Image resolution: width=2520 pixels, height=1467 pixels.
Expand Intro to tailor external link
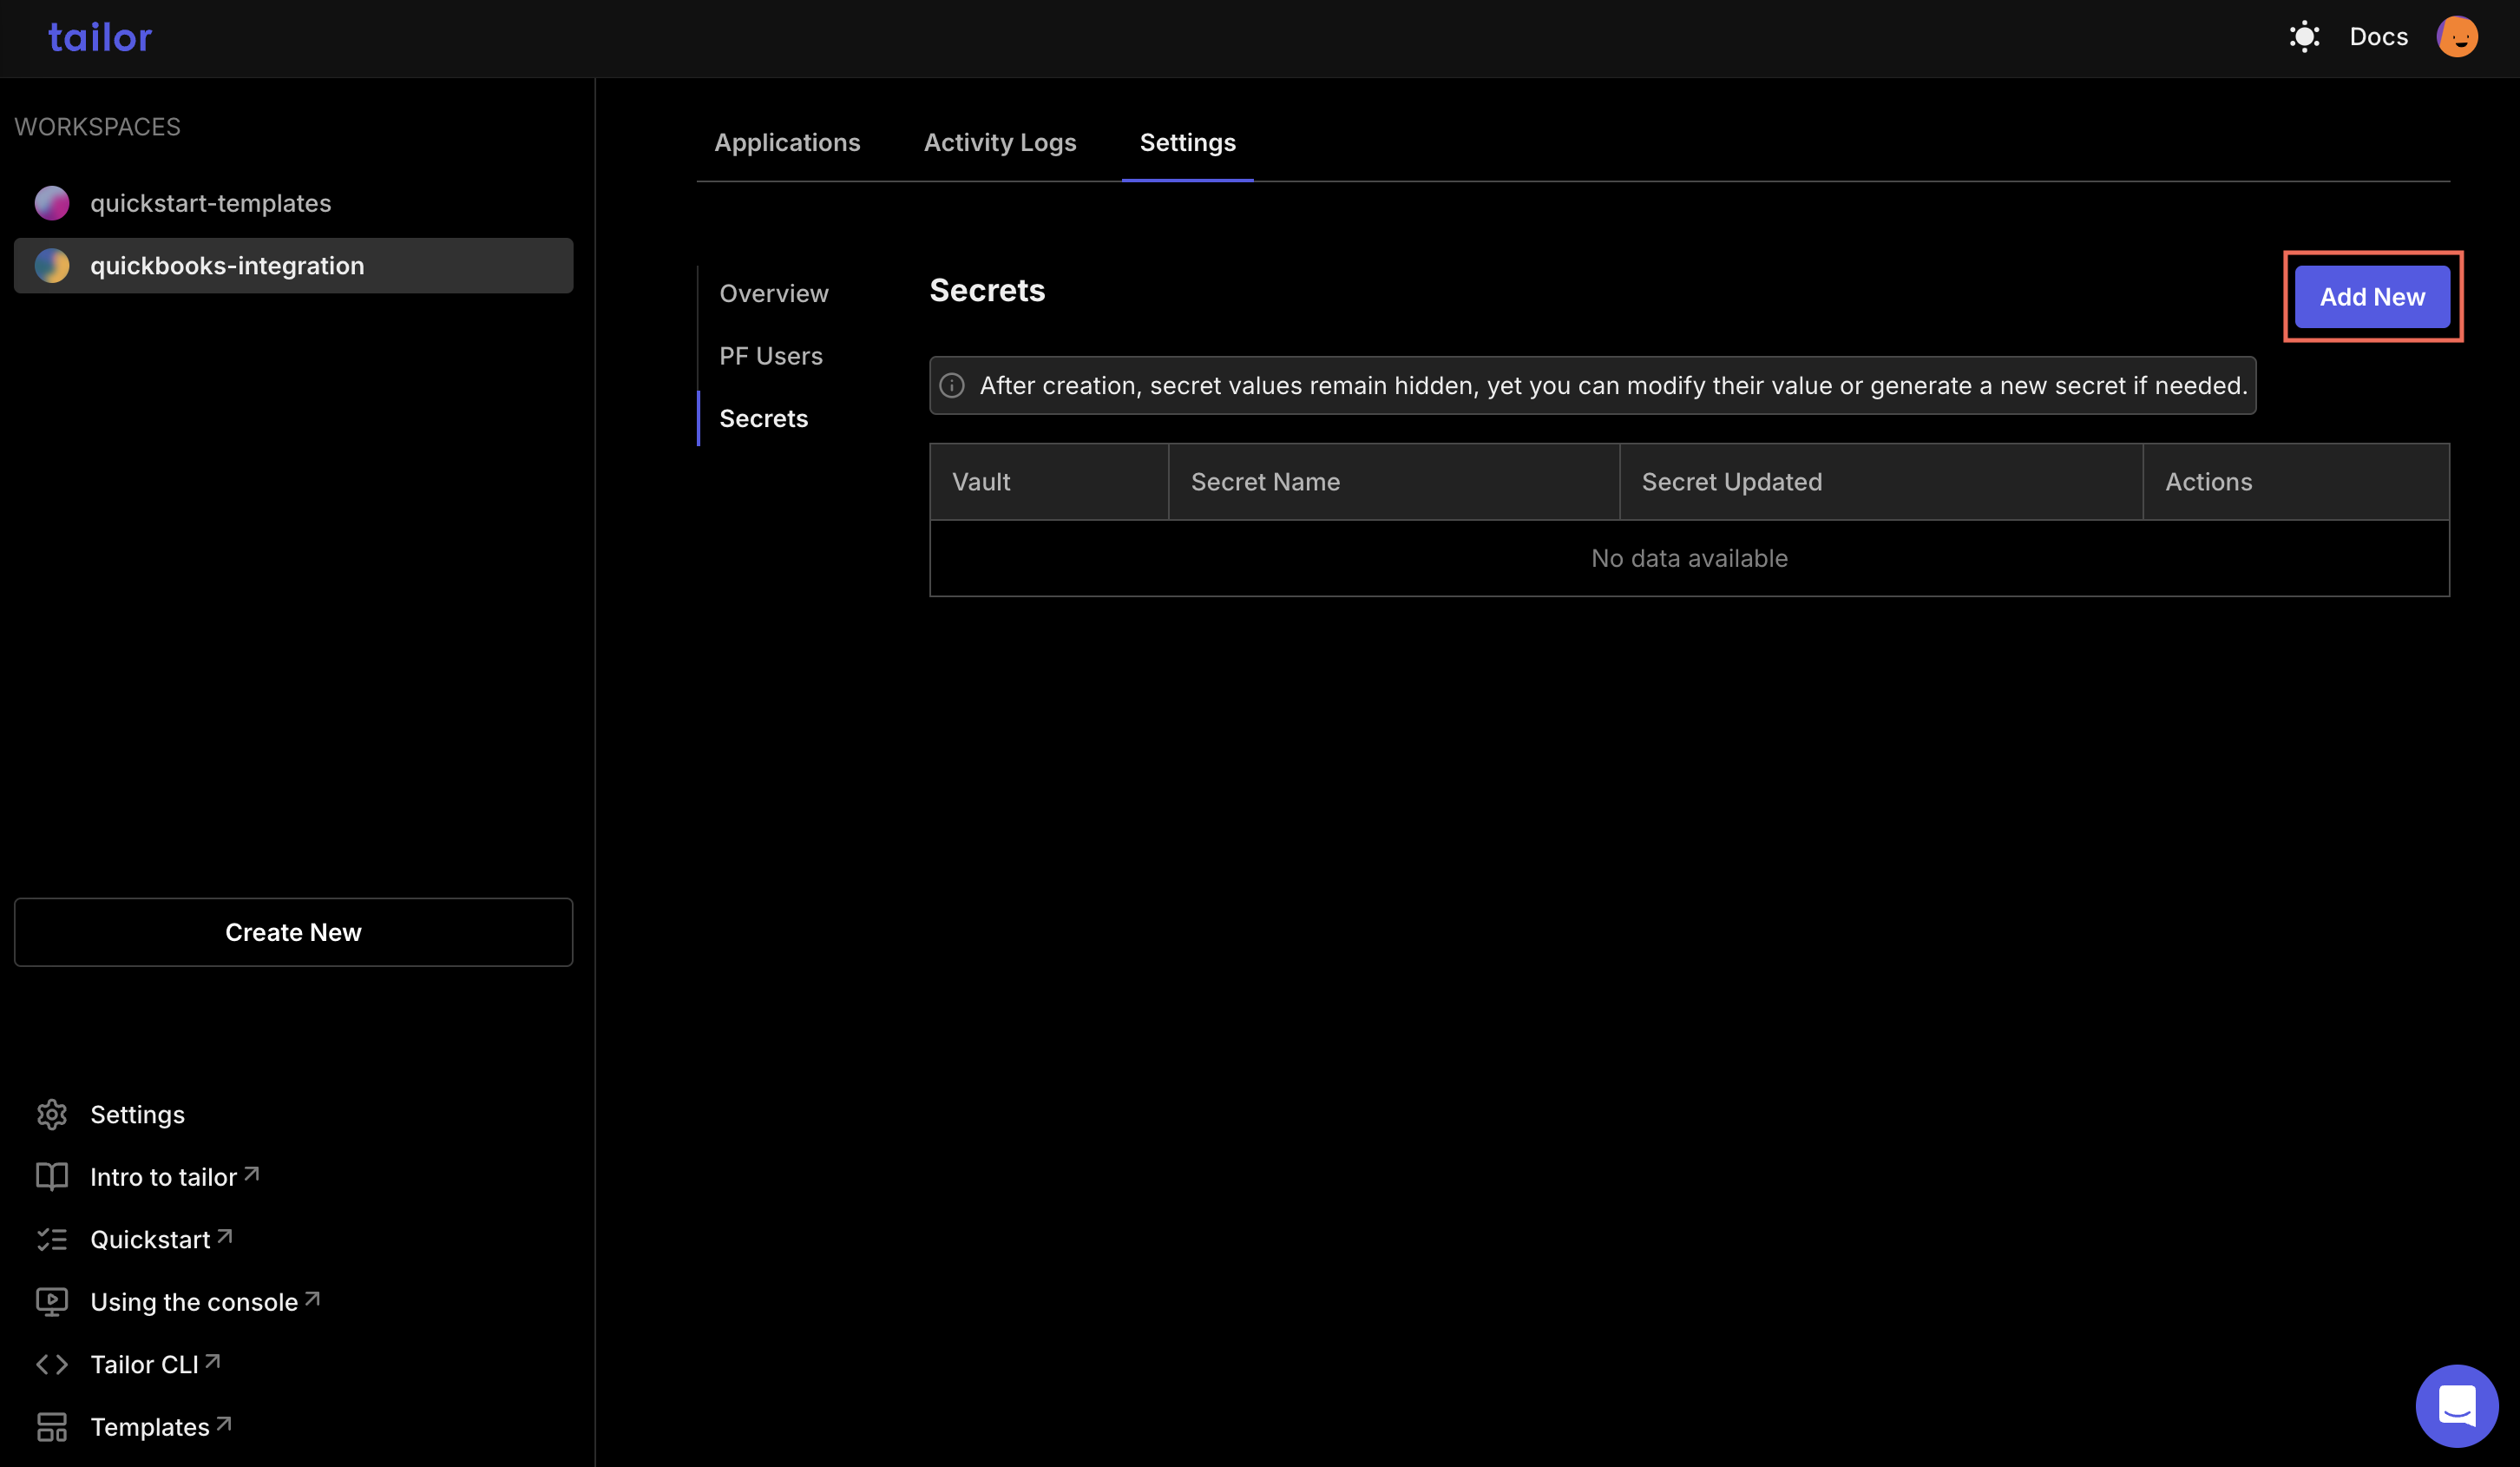[174, 1175]
